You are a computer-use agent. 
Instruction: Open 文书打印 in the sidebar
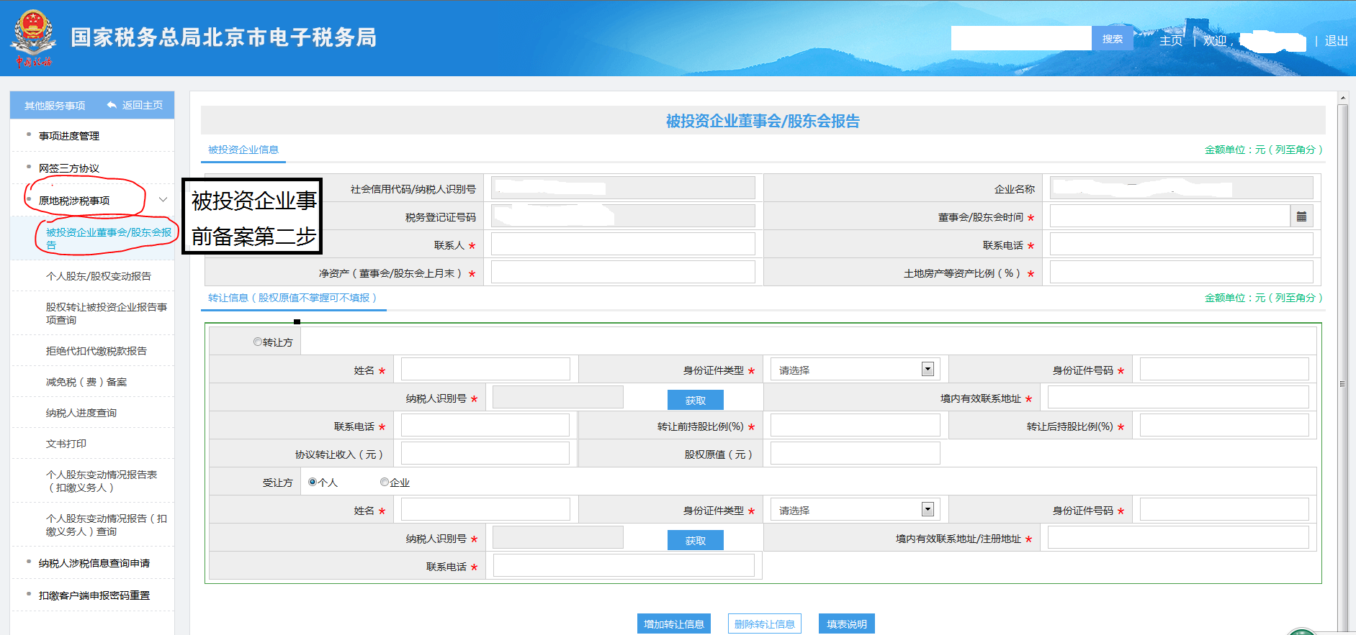point(66,444)
